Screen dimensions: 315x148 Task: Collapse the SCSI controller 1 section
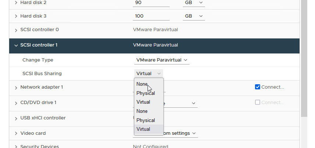pos(16,45)
